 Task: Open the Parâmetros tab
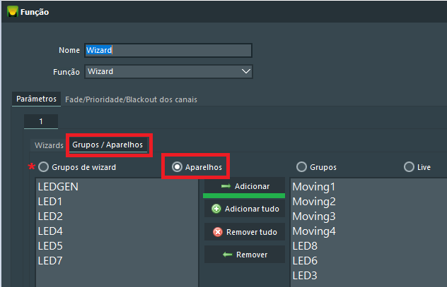(36, 99)
